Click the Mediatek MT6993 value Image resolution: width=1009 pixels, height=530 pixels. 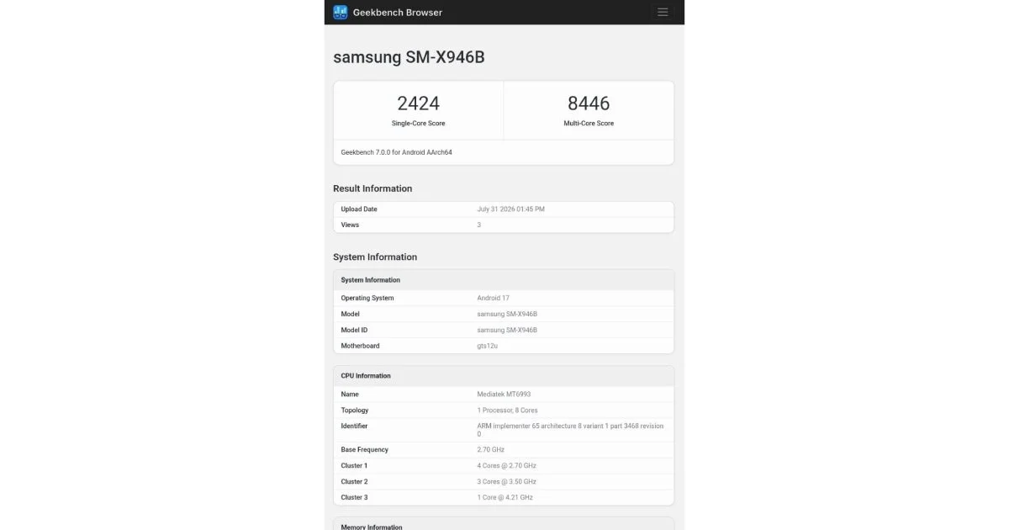[504, 394]
